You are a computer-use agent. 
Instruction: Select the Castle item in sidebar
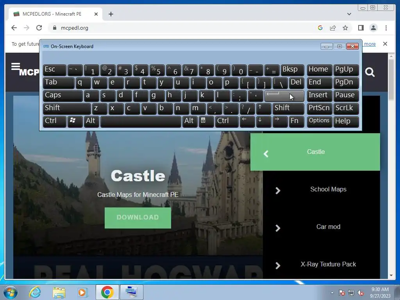point(315,152)
